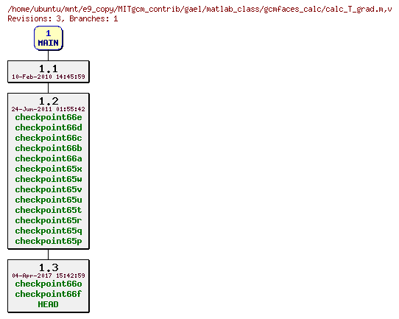Select tag checkpoint66c
Viewport: 399px width, 319px height.
(x=49, y=138)
